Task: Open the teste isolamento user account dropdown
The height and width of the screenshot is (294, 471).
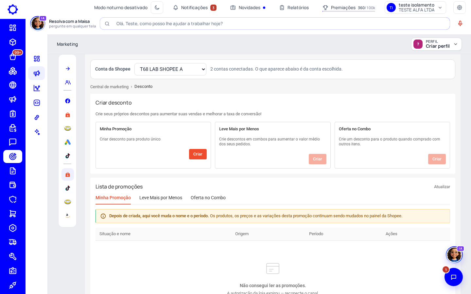Action: [x=415, y=8]
